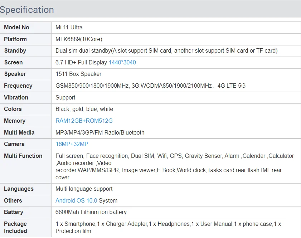Image resolution: width=301 pixels, height=238 pixels.
Task: Select the Model No row label
Action: pos(16,28)
